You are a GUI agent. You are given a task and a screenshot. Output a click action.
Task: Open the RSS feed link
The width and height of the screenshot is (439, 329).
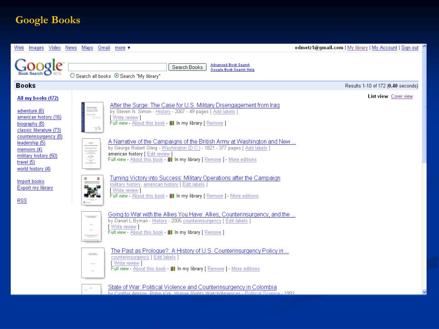click(x=22, y=200)
